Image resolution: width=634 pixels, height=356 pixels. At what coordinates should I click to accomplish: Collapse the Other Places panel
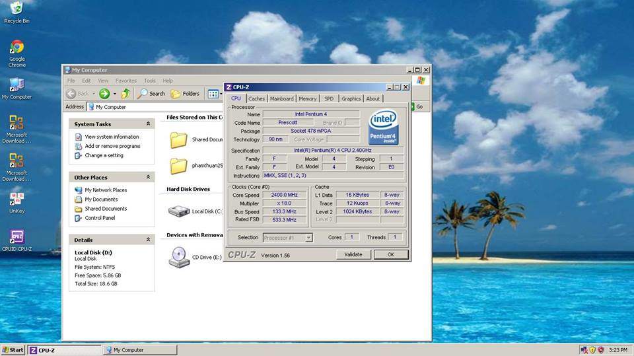pyautogui.click(x=148, y=178)
